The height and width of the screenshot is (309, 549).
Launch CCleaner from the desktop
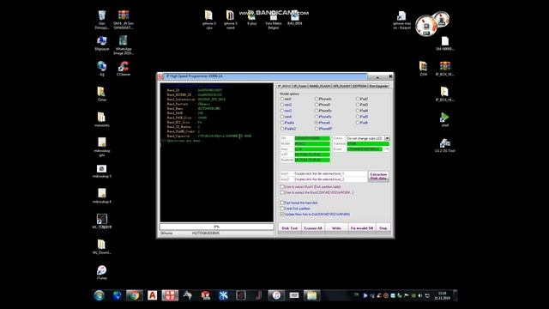[124, 69]
